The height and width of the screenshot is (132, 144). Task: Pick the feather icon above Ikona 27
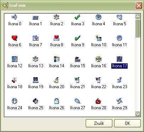[x=78, y=101]
